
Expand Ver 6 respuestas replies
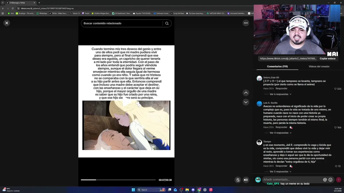tap(281, 94)
